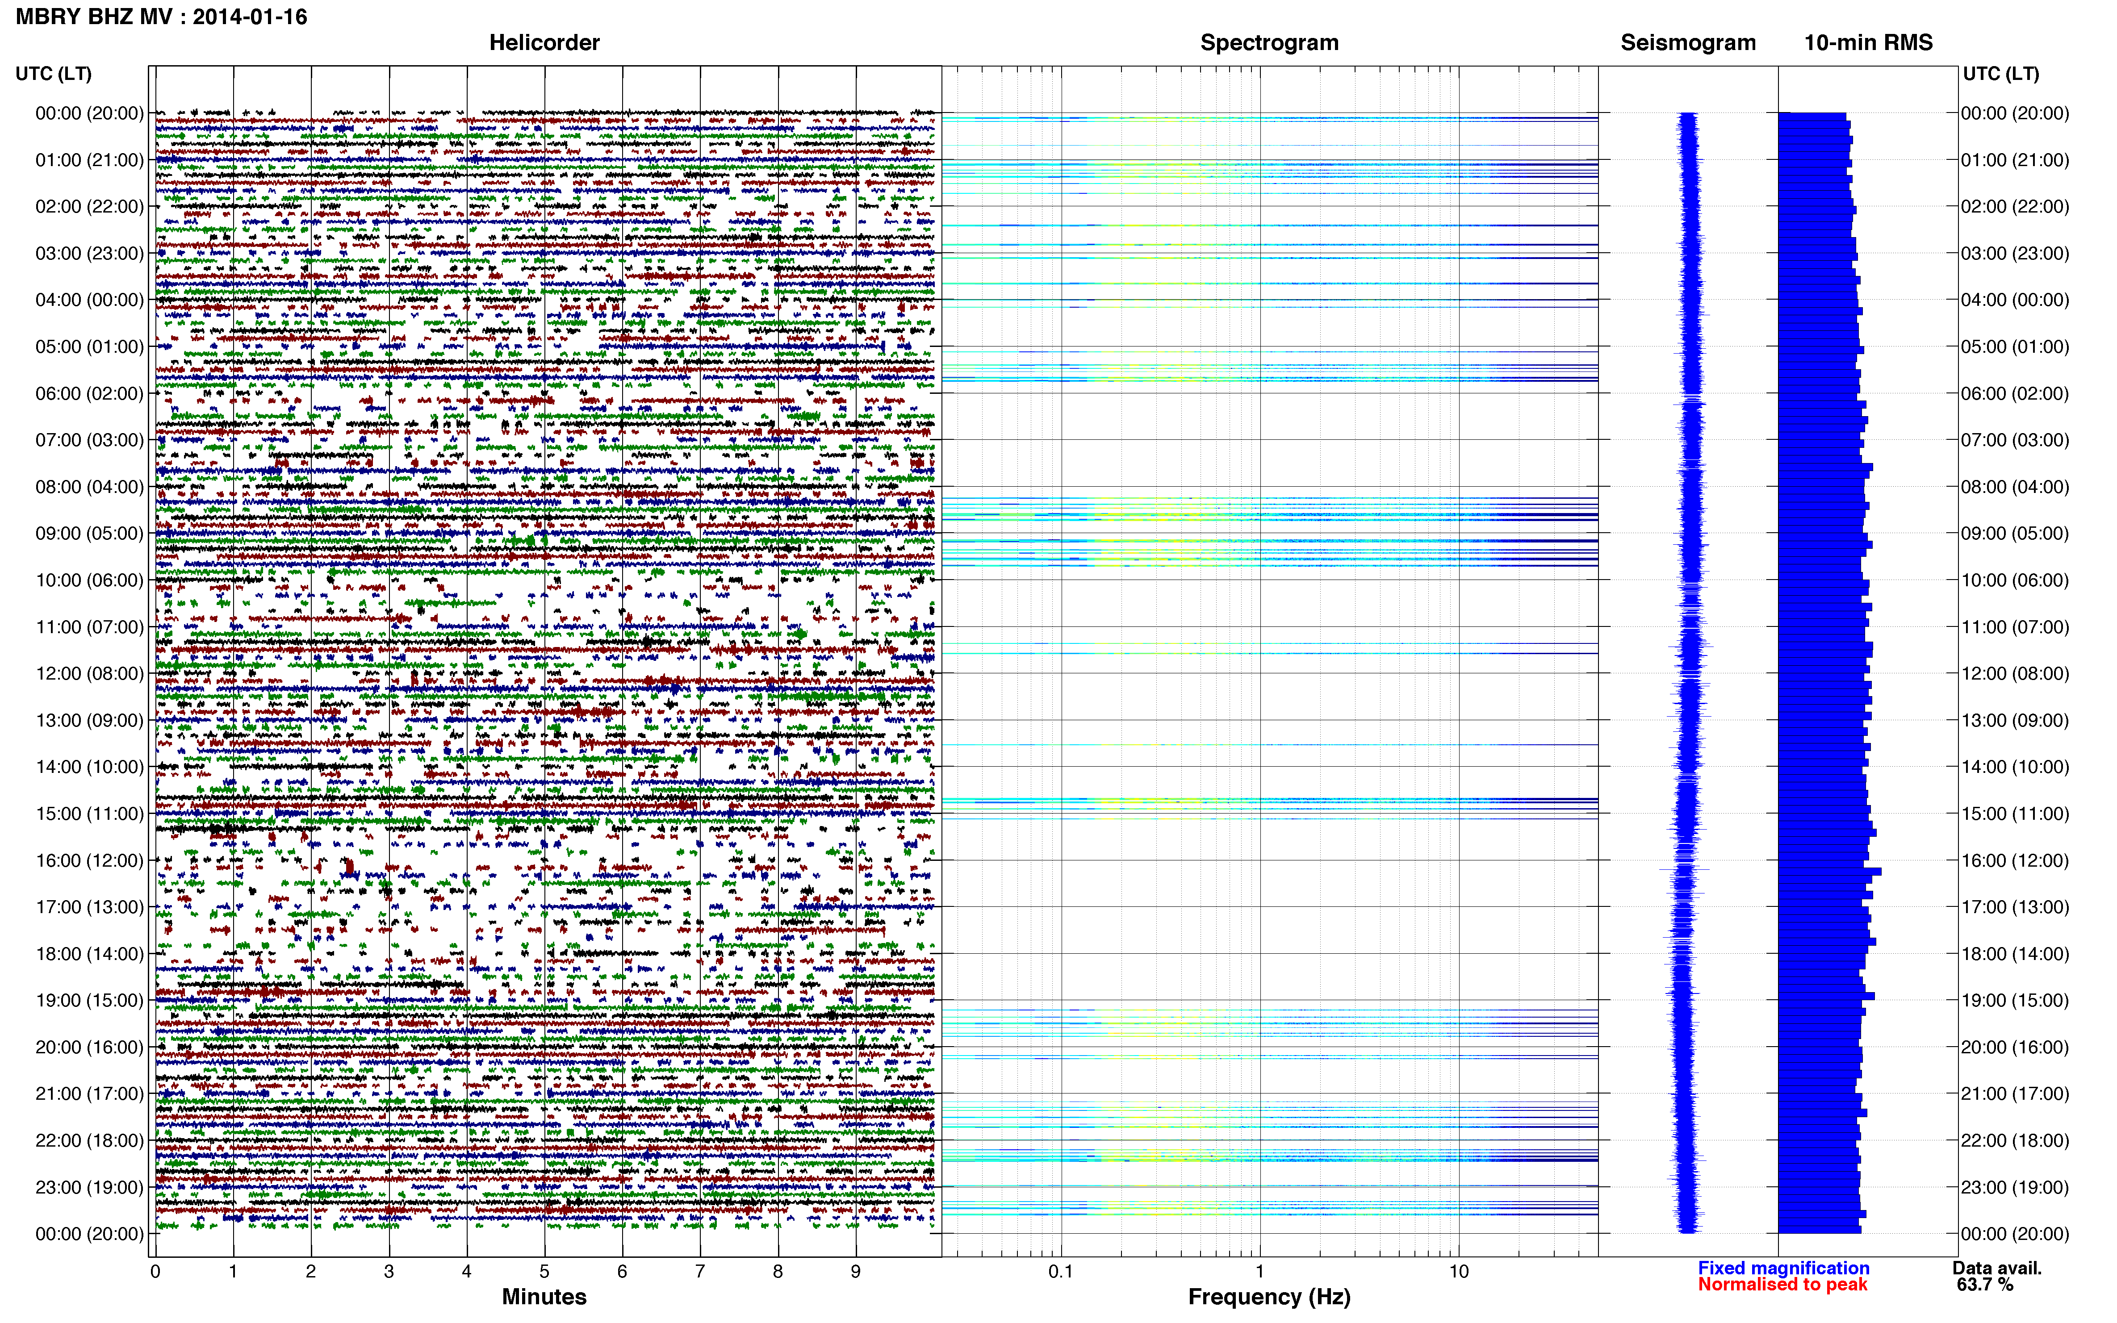
Task: Click the tallest RMS bar near 16:00 (12:00)
Action: click(1829, 872)
